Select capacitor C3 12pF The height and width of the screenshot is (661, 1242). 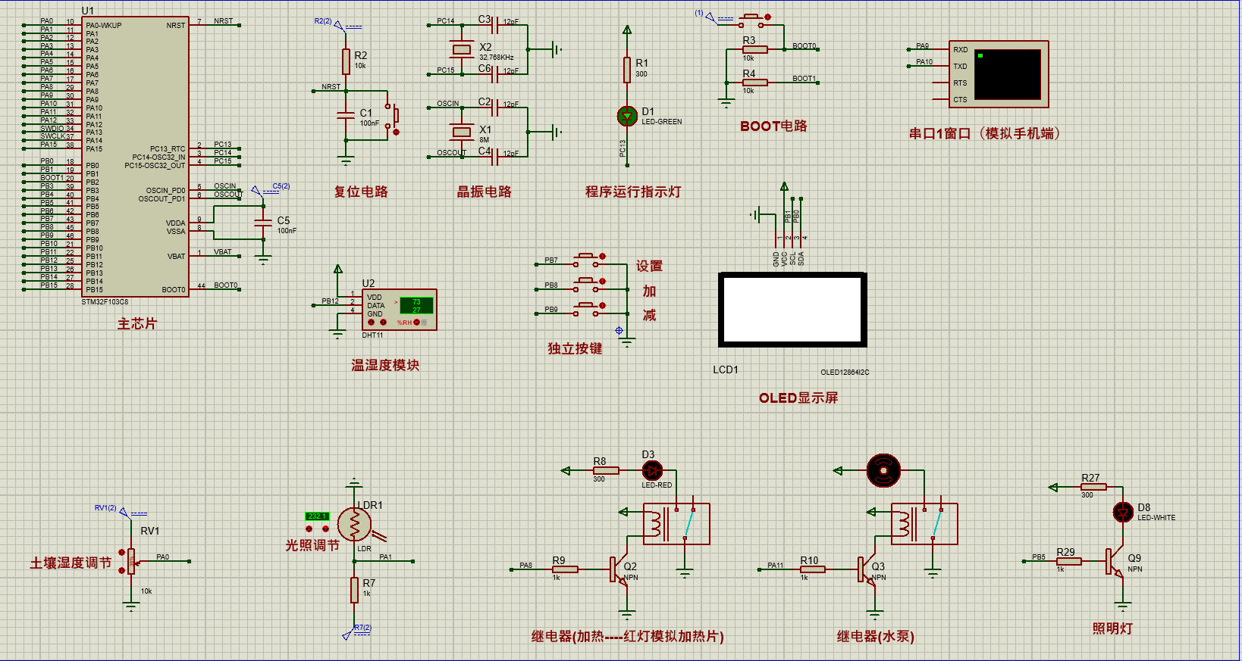494,26
